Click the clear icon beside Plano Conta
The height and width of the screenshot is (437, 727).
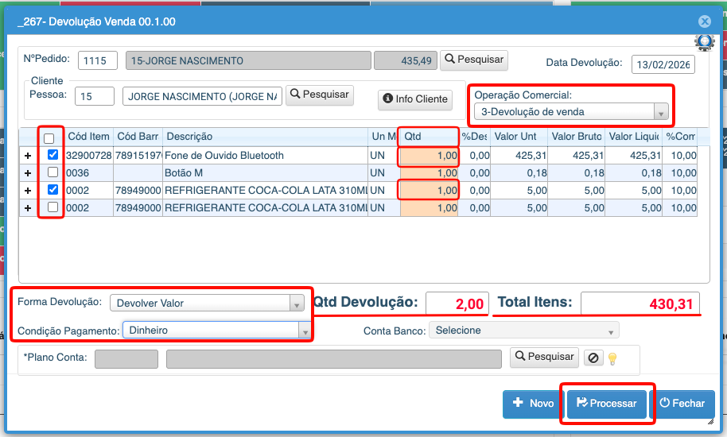593,358
